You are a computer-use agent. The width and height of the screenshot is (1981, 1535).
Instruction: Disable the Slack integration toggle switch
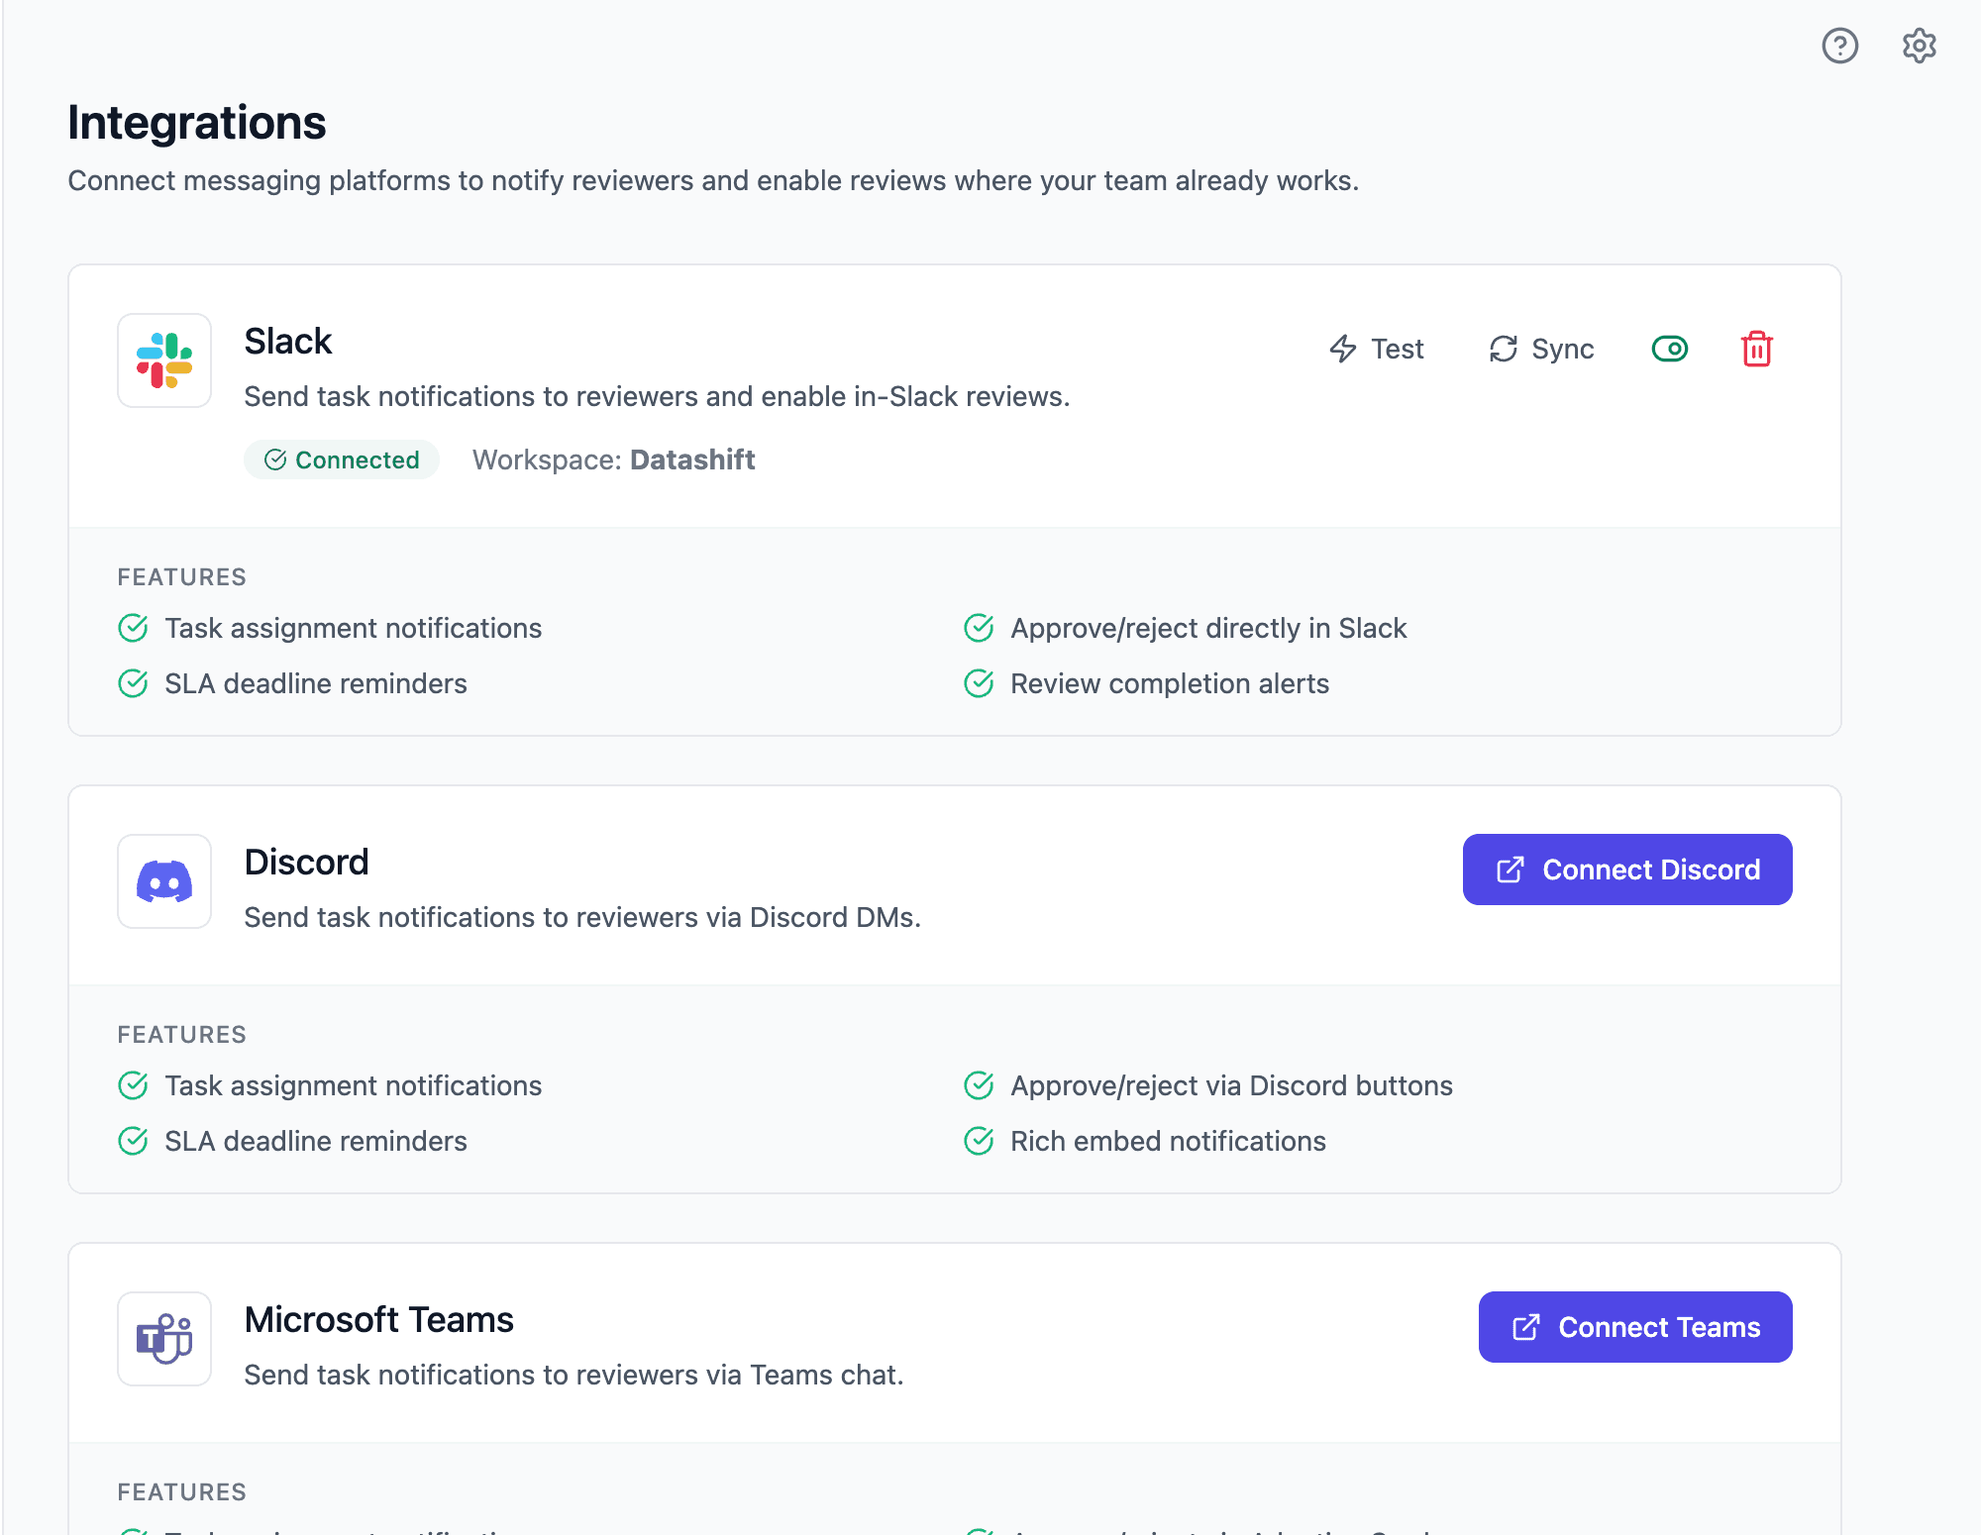coord(1669,349)
